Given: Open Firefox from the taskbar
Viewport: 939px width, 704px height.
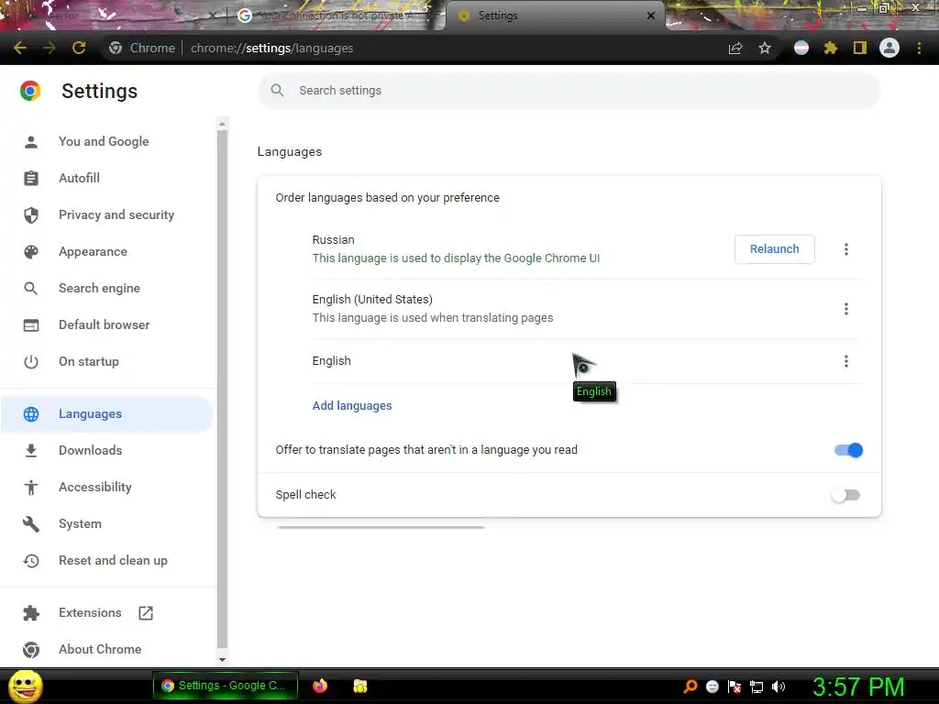Looking at the screenshot, I should pos(320,686).
